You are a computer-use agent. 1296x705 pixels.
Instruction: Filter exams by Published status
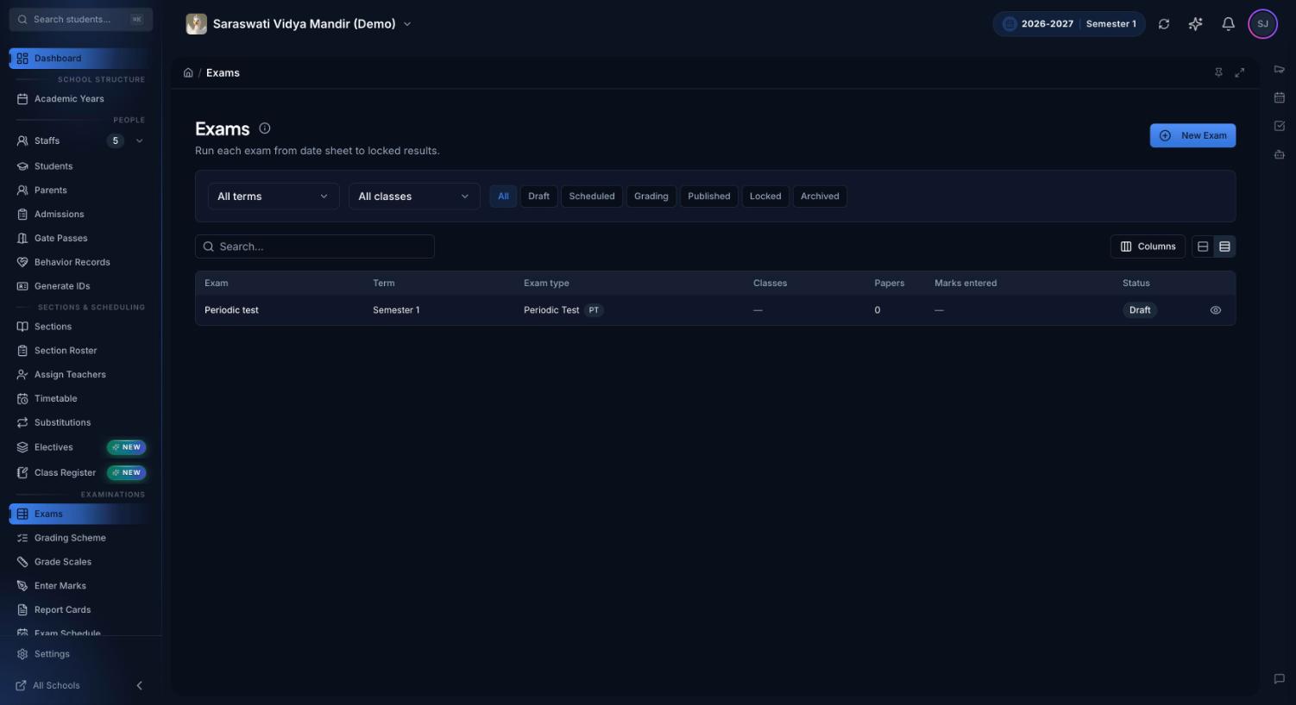[709, 197]
